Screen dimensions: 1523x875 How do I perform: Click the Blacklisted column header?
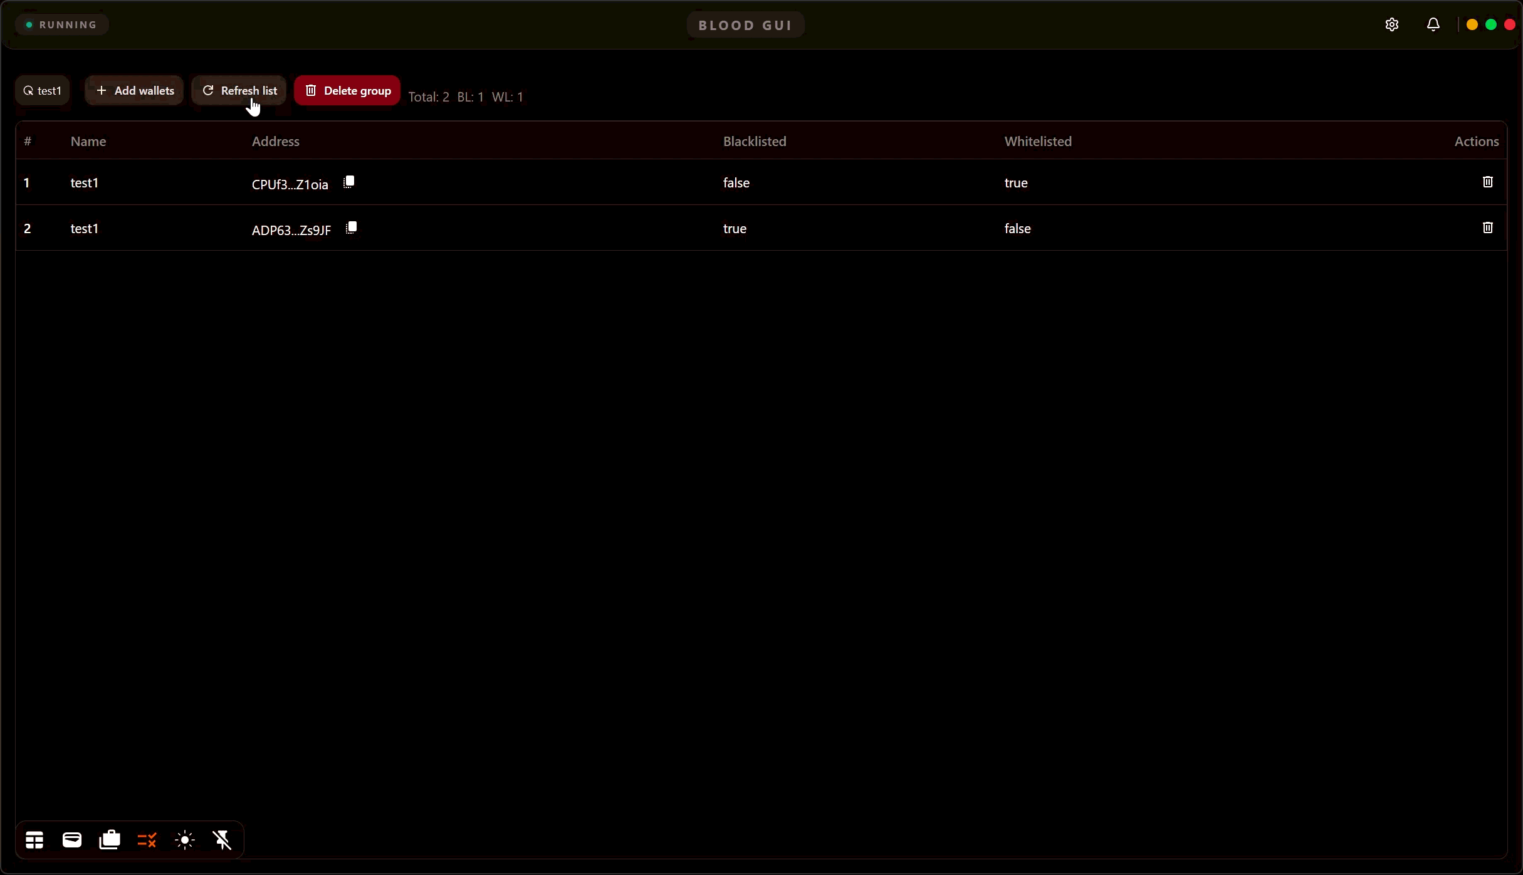tap(755, 142)
